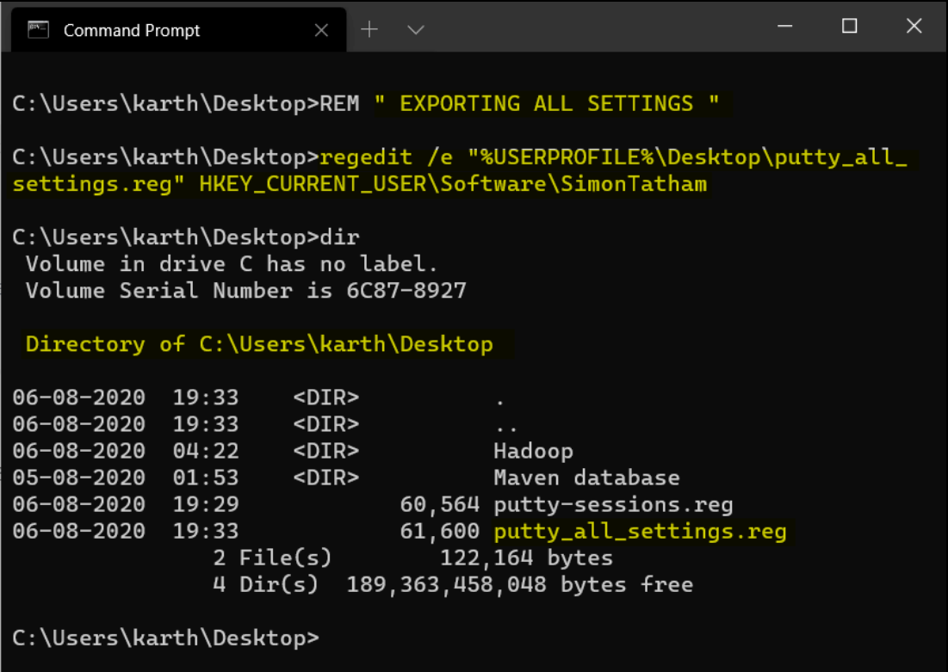Expand the new tab profile dropdown chevron
Viewport: 948px width, 672px height.
[x=416, y=30]
